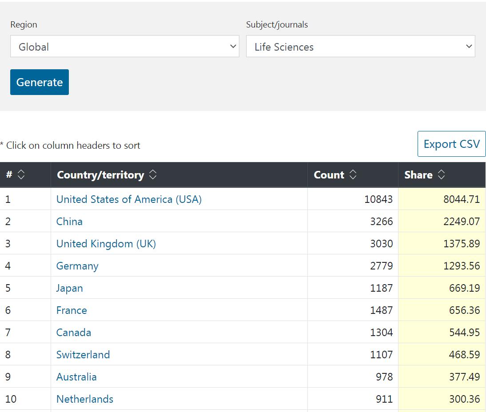Viewport: 486px width, 412px height.
Task: Visit the Germany country page
Action: click(77, 266)
